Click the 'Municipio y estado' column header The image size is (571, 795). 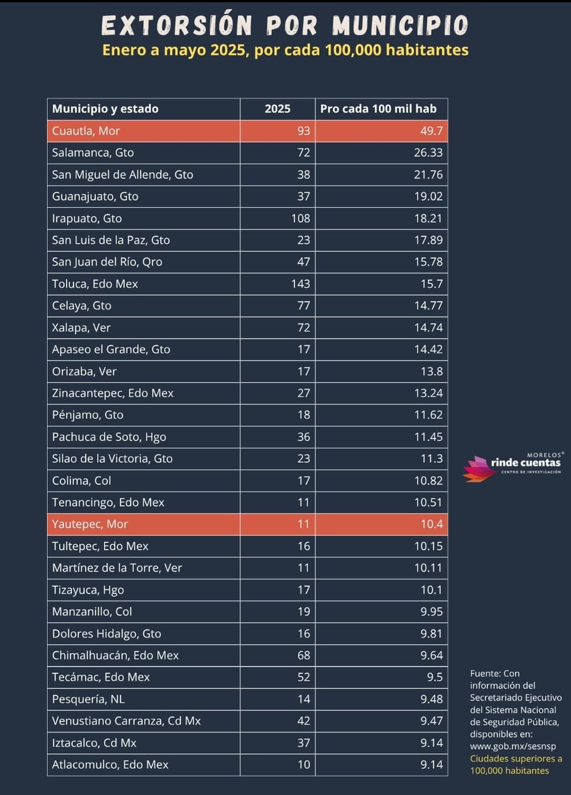point(105,109)
